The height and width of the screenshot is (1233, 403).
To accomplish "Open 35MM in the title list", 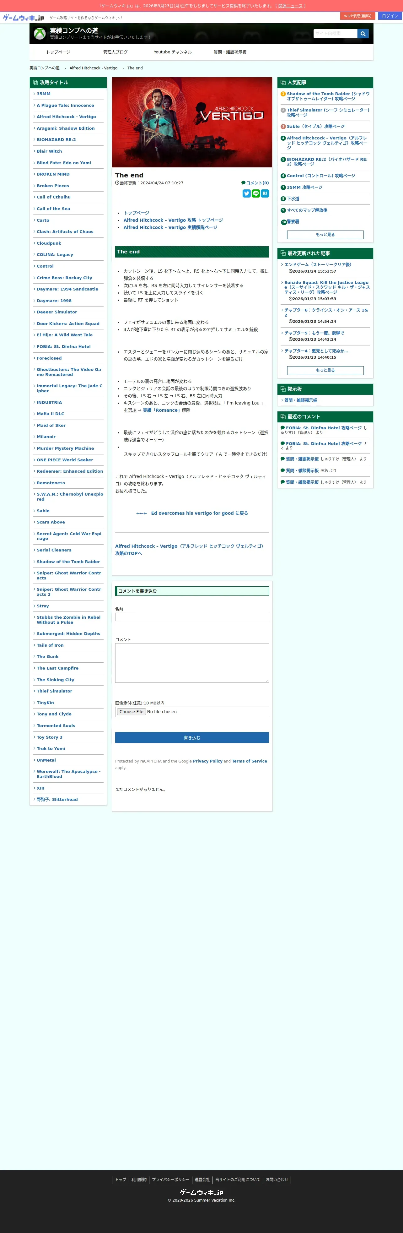I will pos(44,94).
